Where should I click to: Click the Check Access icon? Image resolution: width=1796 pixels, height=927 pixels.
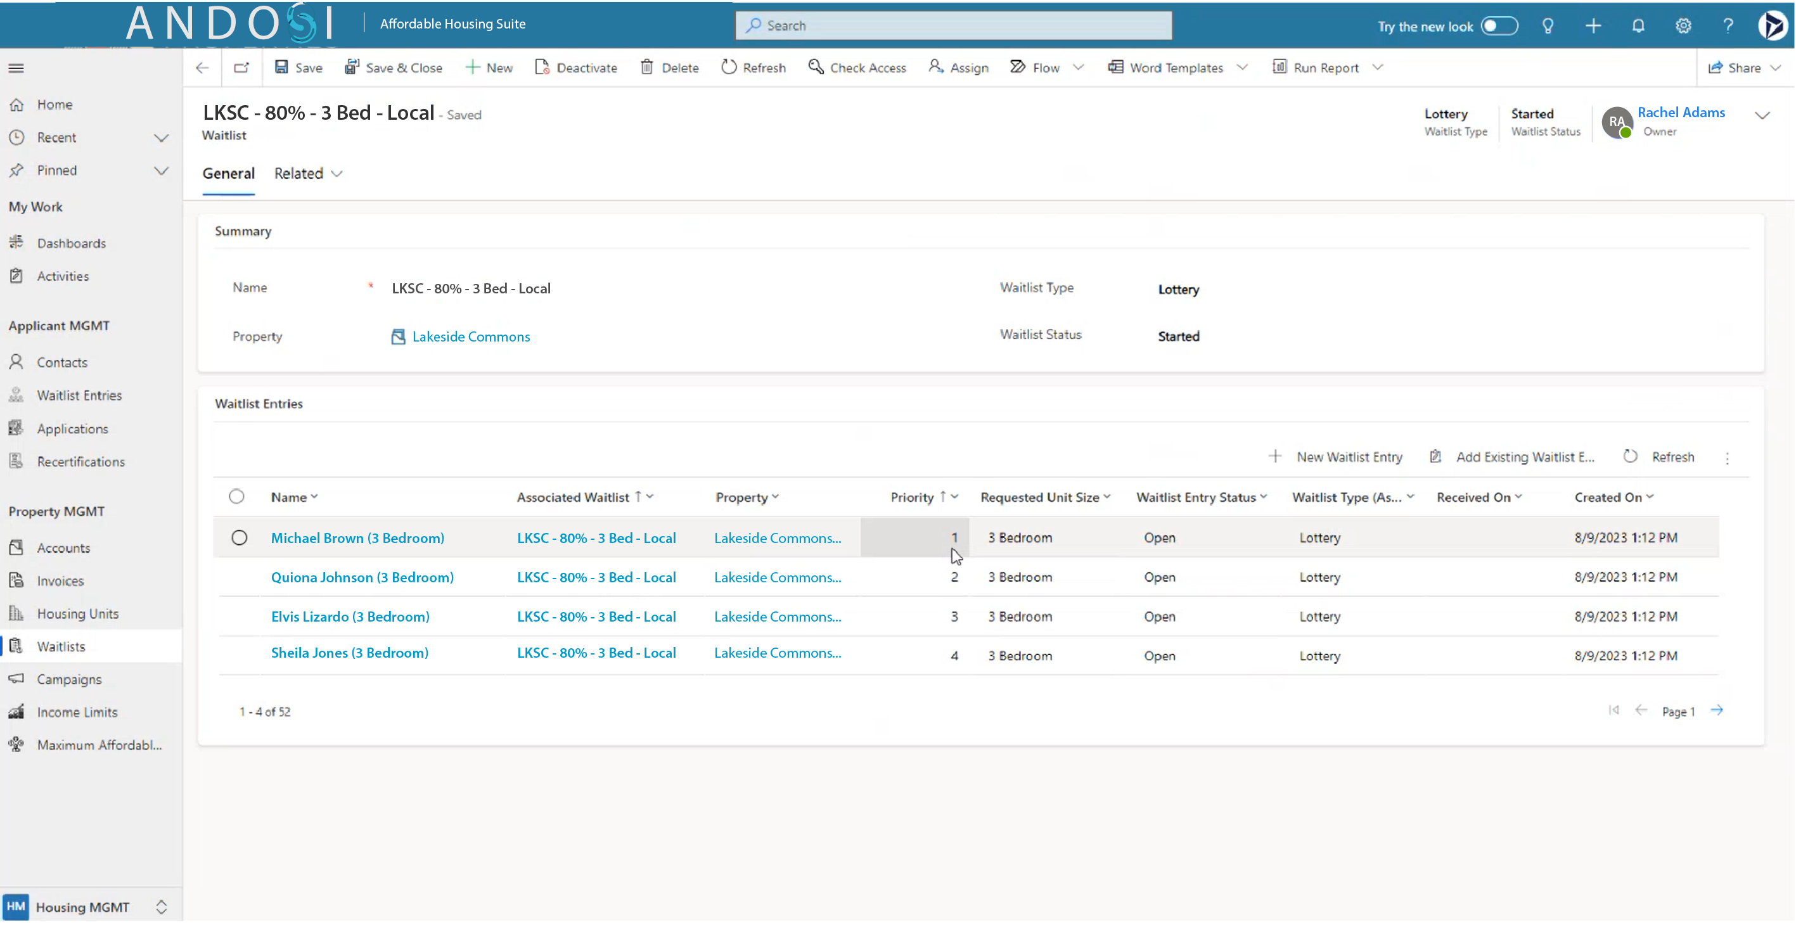tap(815, 67)
